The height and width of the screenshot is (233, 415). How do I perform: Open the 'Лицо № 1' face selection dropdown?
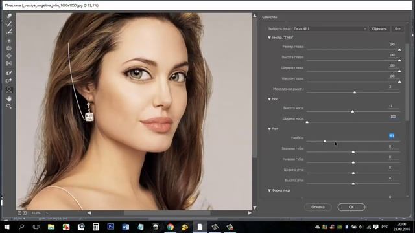(330, 28)
